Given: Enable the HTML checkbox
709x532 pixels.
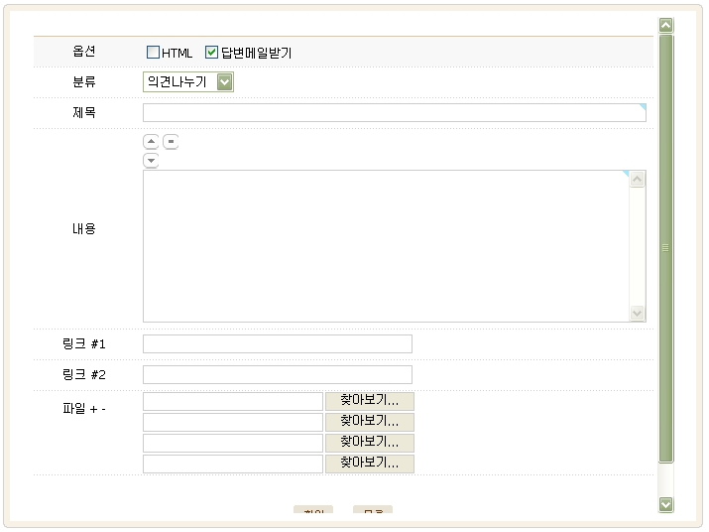Looking at the screenshot, I should (x=153, y=53).
